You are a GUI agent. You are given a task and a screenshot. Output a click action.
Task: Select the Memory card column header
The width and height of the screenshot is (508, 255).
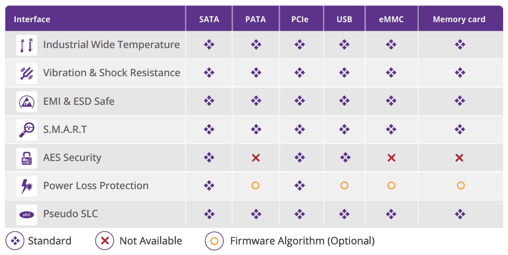(459, 19)
